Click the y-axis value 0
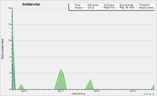The height and width of the screenshot is (96, 157). (10, 89)
